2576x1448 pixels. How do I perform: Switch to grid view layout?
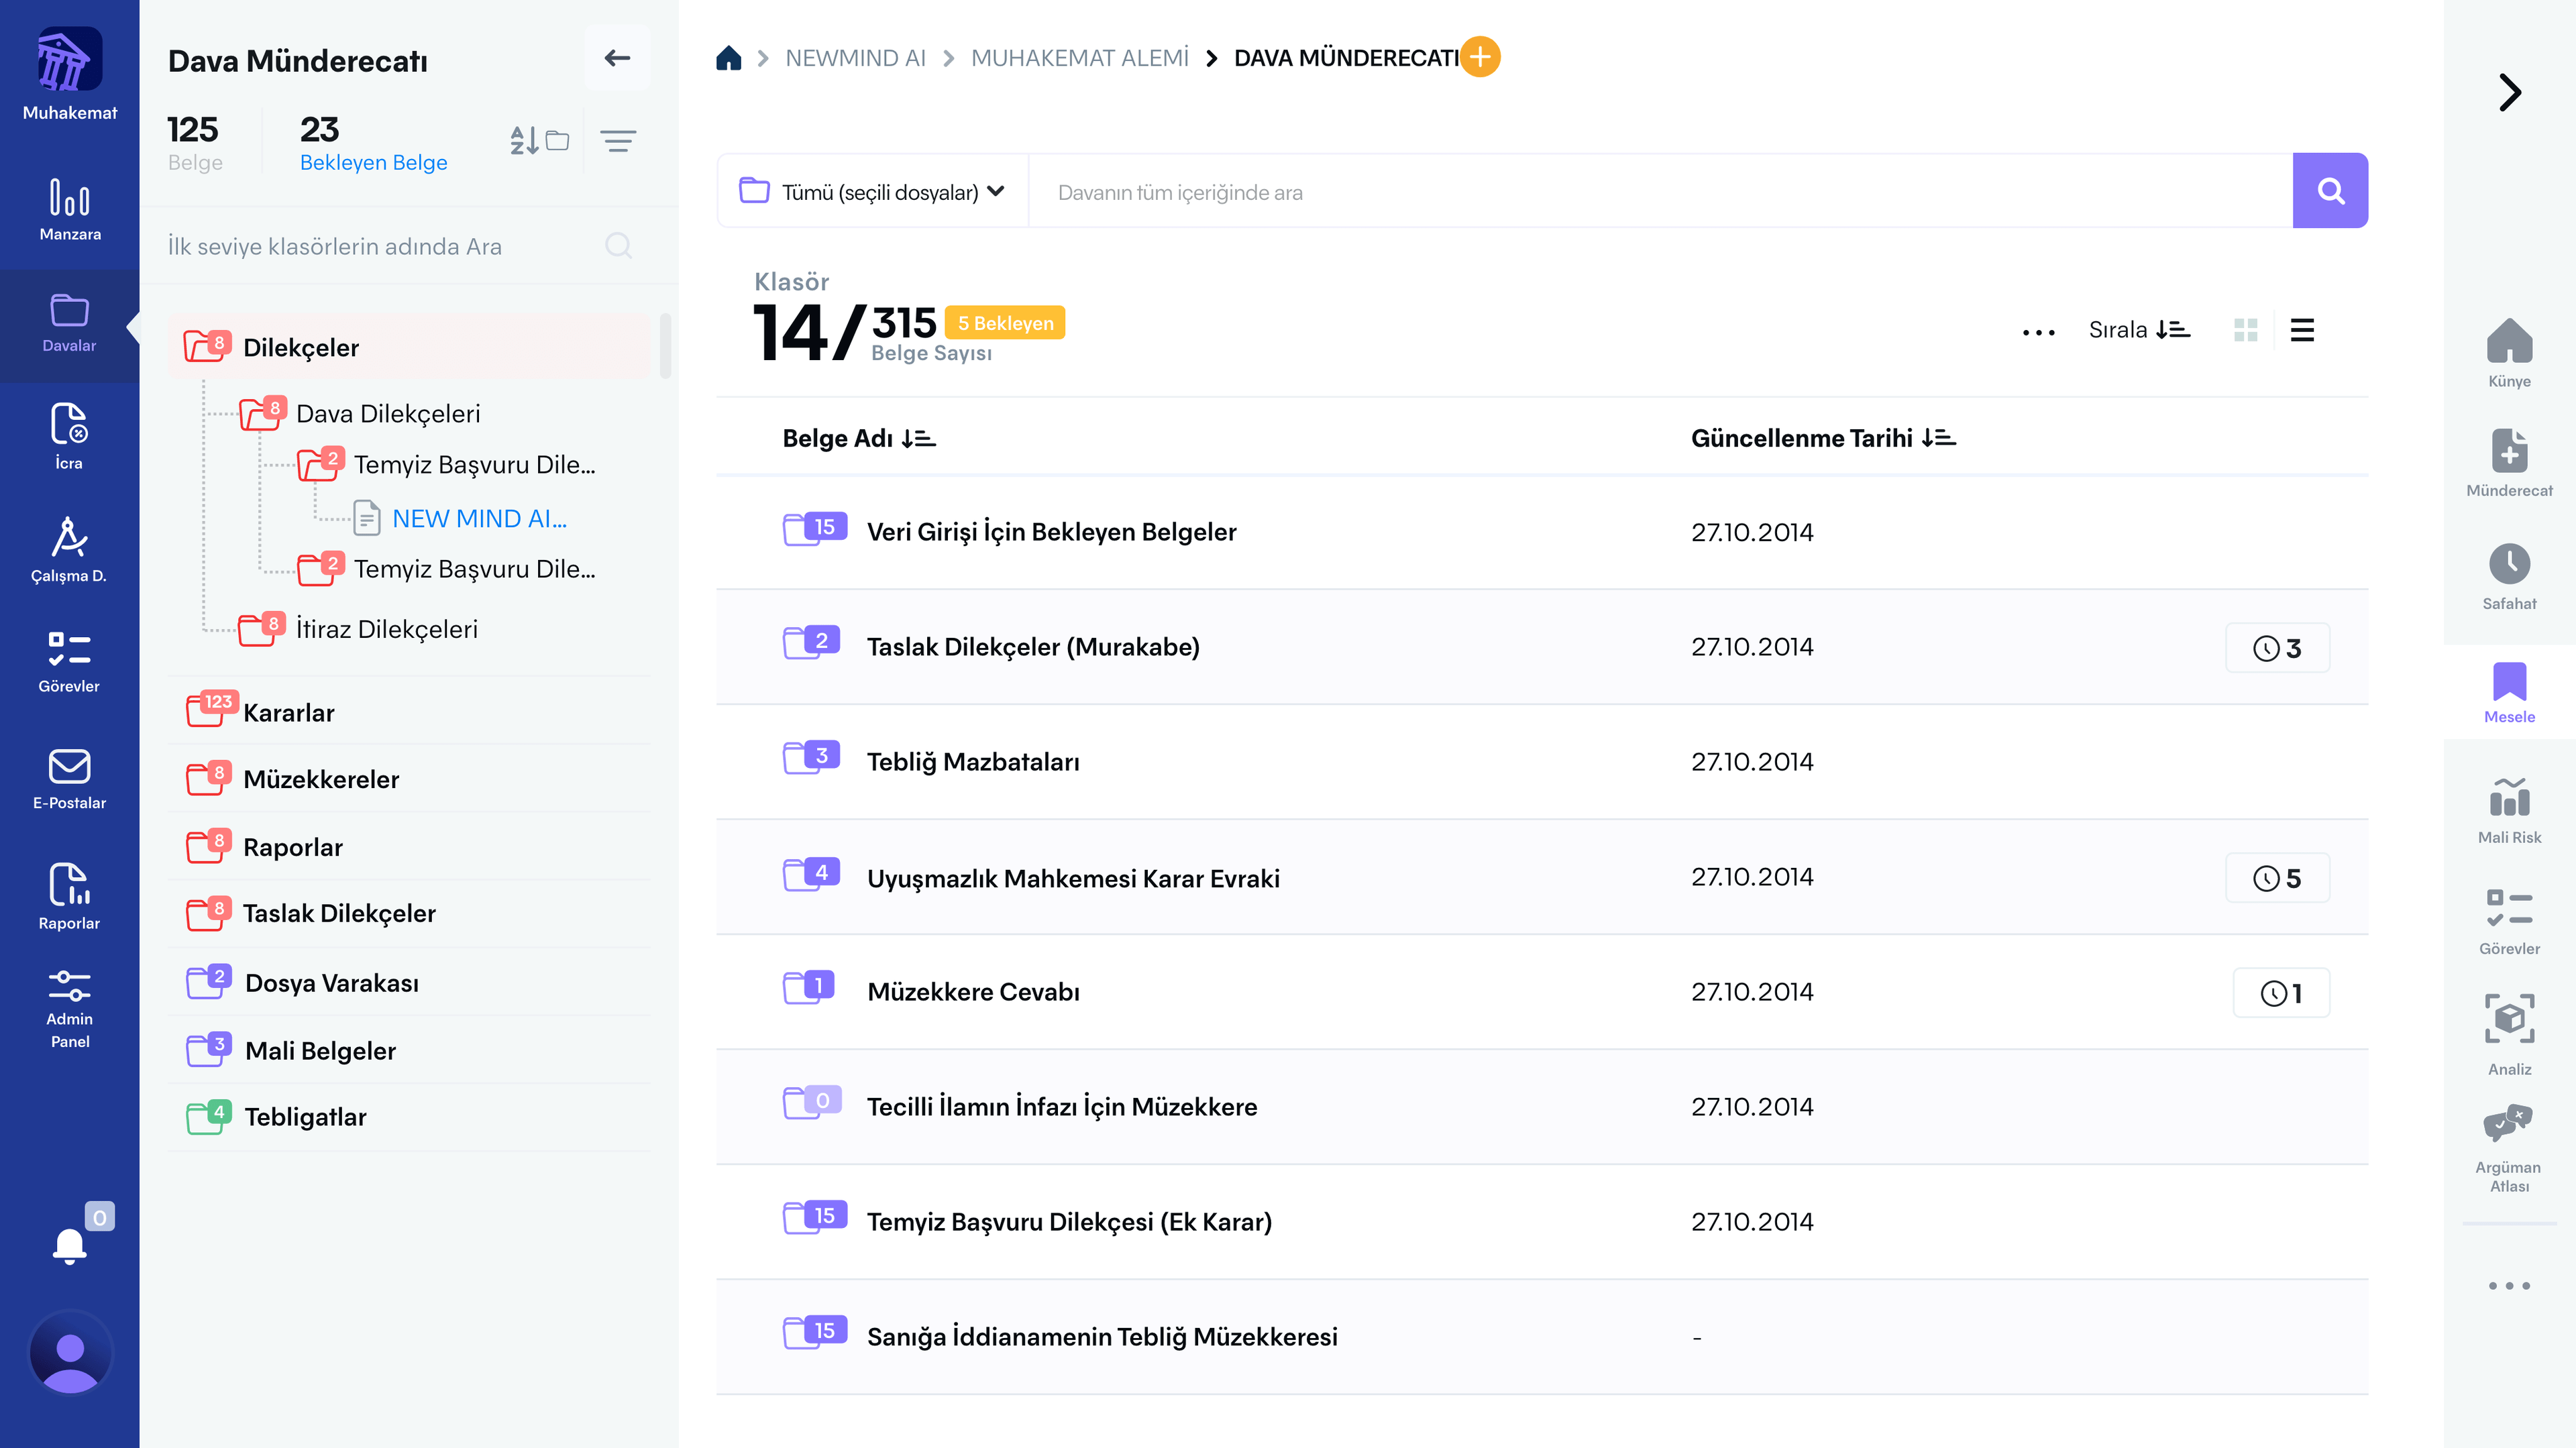click(x=2245, y=330)
